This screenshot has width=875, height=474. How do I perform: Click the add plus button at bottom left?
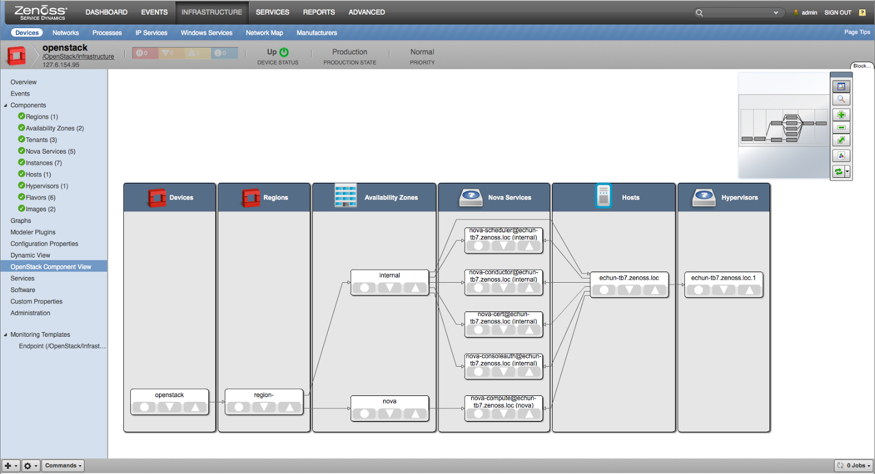point(10,466)
